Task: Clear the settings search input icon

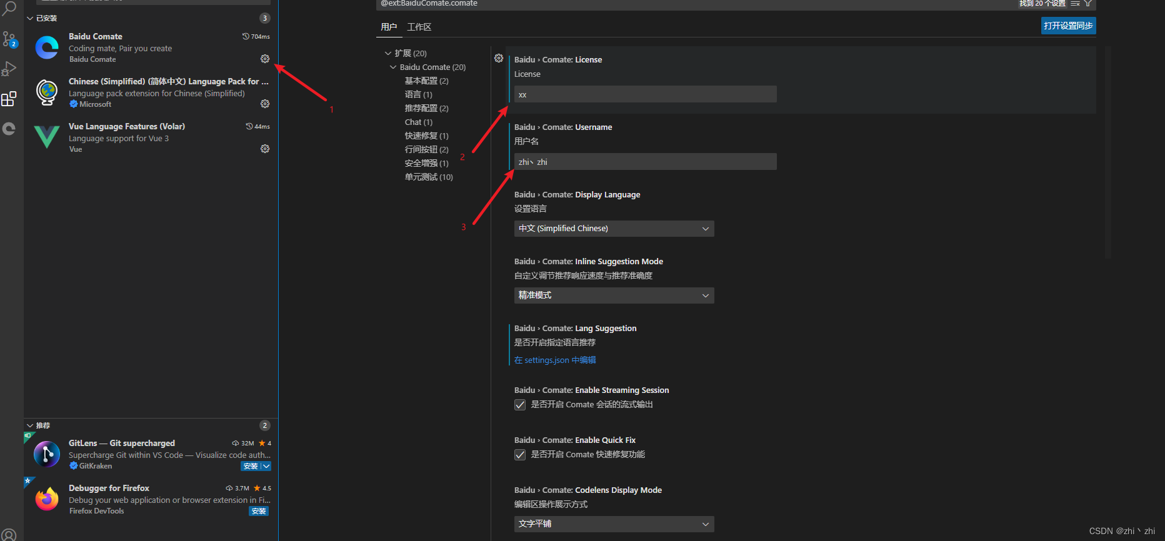Action: tap(1076, 4)
